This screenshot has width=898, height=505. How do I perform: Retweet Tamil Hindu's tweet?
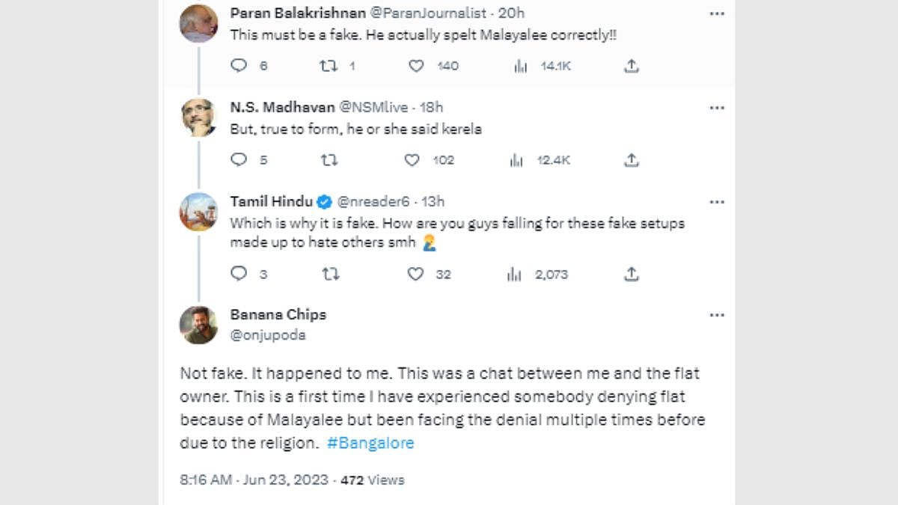(x=330, y=275)
